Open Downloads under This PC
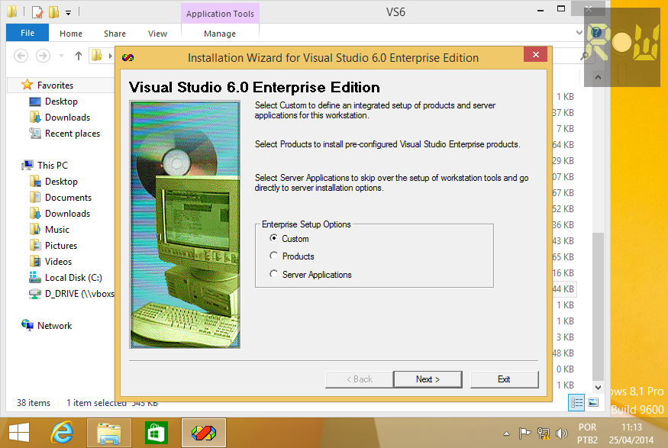The image size is (668, 448). tap(67, 214)
